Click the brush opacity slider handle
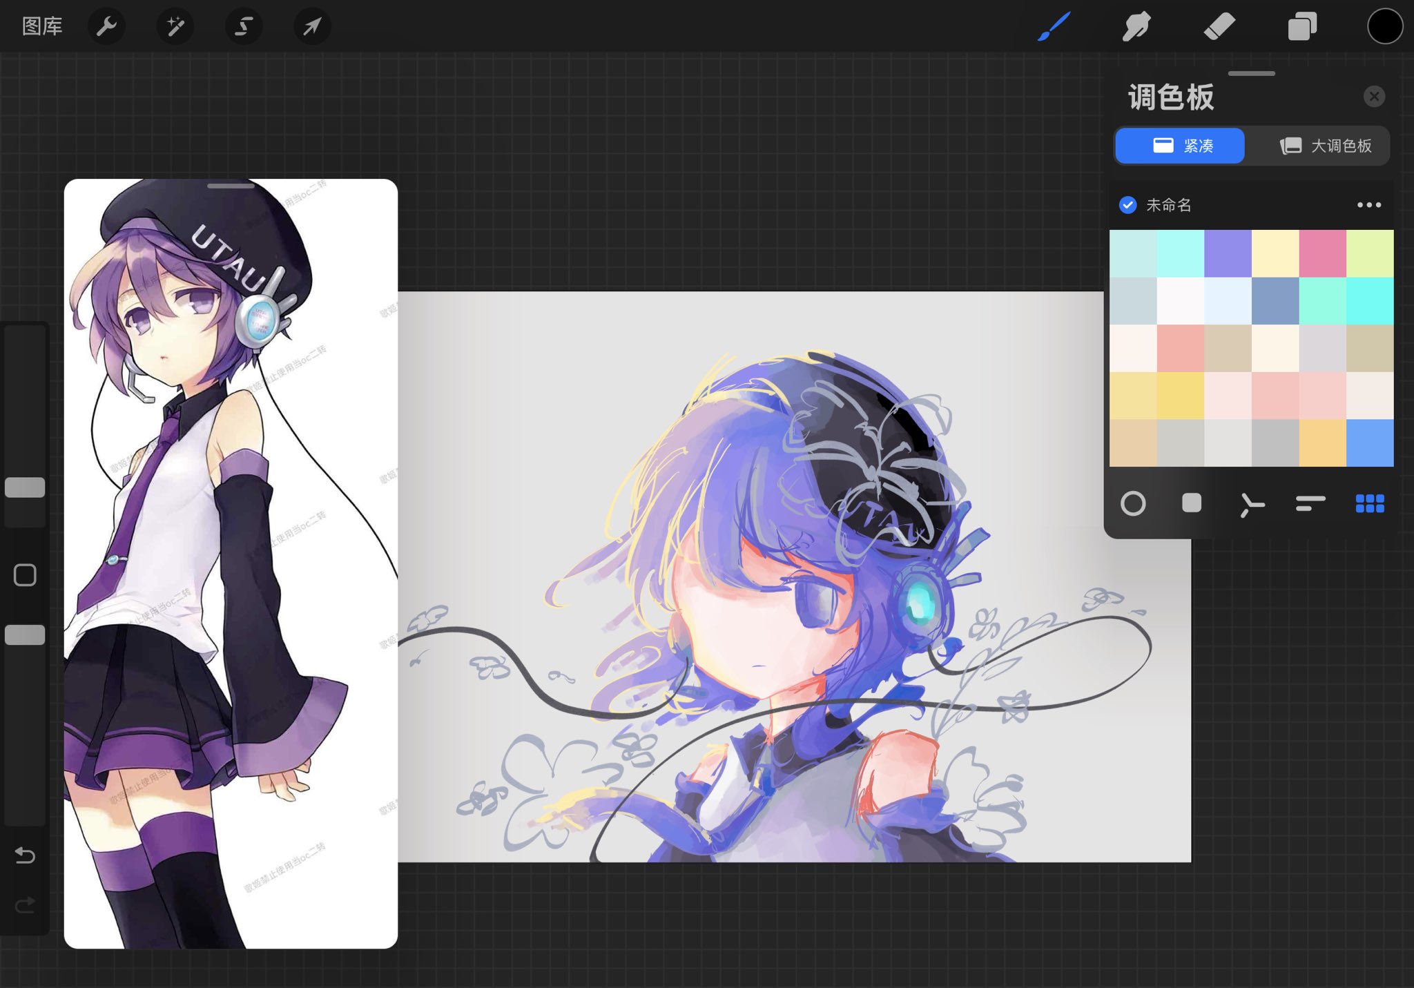1414x988 pixels. [x=25, y=635]
